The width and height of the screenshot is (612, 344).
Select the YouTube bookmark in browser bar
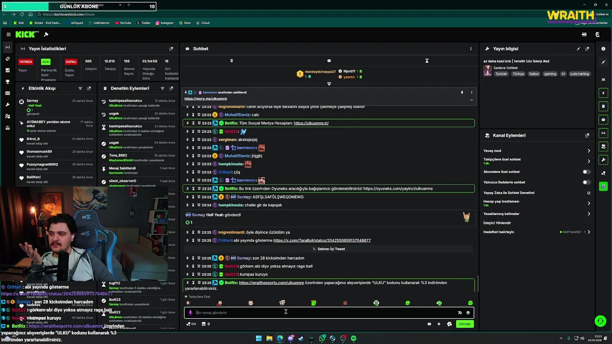click(123, 22)
